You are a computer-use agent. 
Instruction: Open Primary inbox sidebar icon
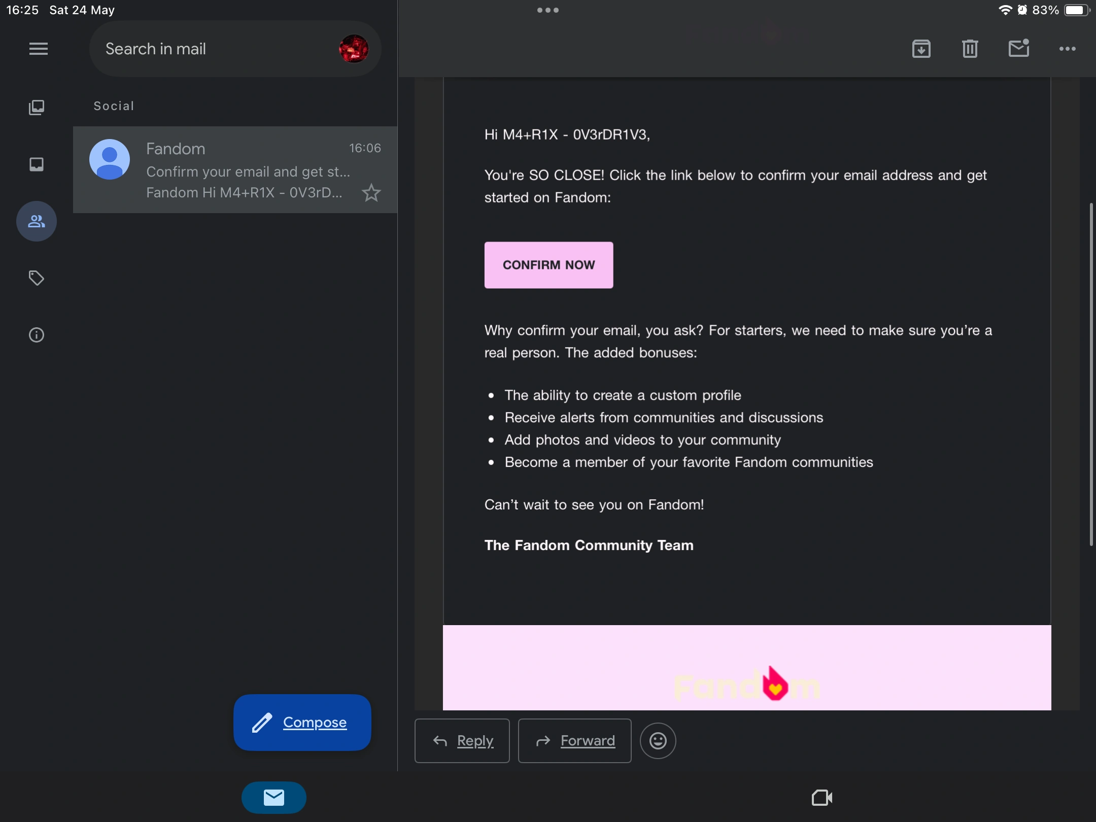tap(37, 164)
